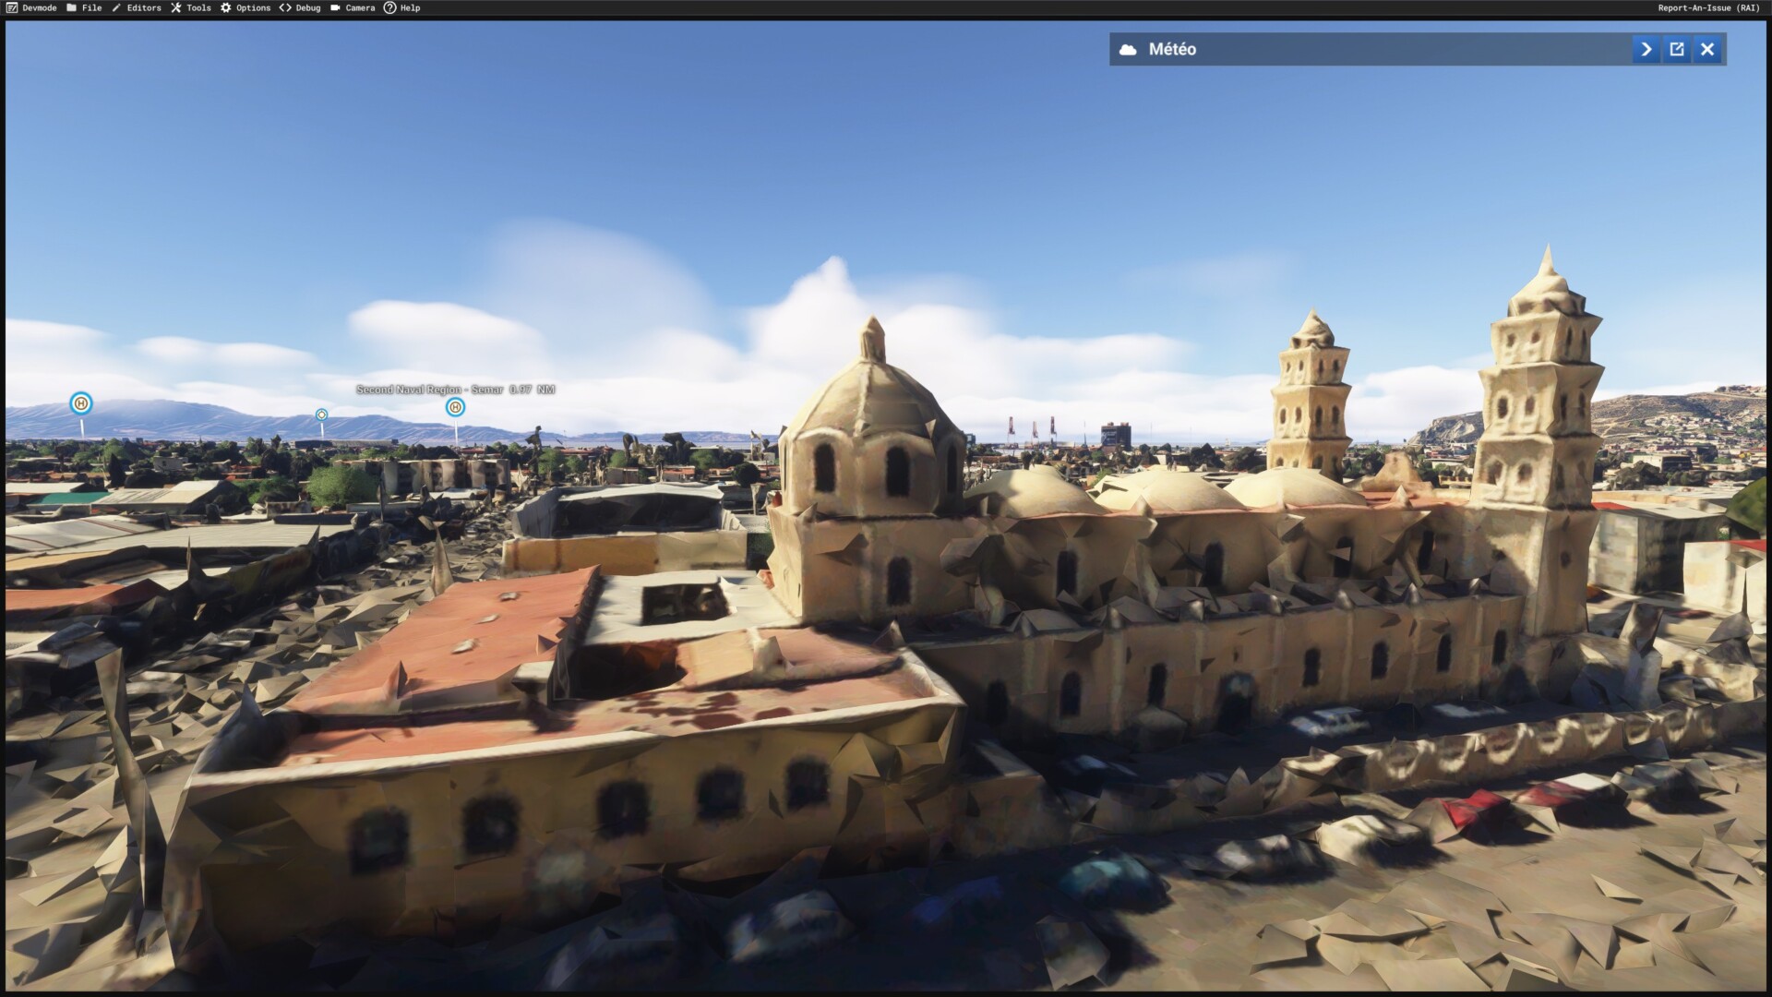Select the Second Naval Region heliport marker
The width and height of the screenshot is (1772, 997).
(x=455, y=407)
